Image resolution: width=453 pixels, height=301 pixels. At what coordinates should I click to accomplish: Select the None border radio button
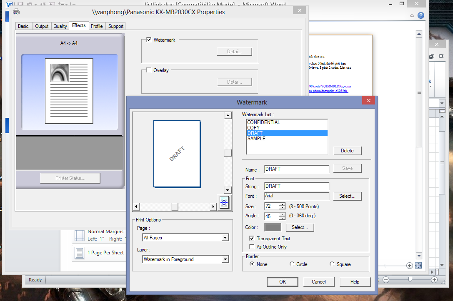[252, 264]
